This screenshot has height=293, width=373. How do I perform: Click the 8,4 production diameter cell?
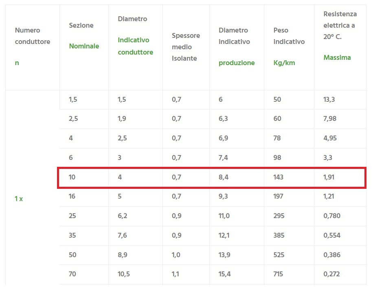224,177
